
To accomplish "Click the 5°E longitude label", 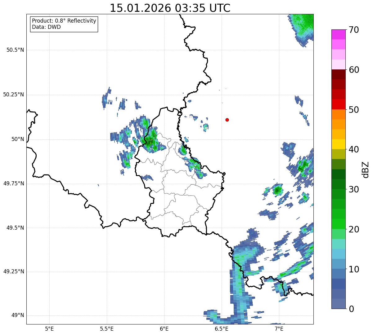I will [49, 328].
